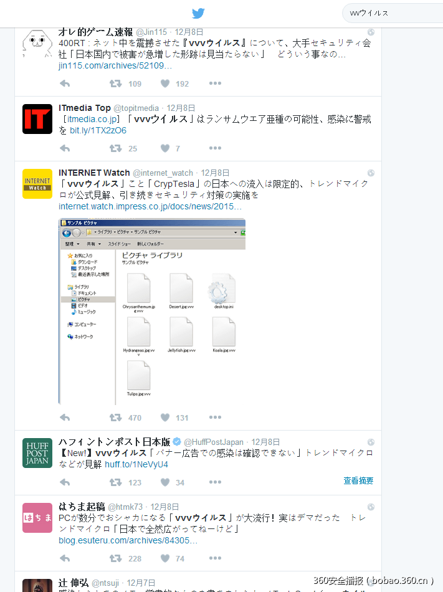Viewport: 443px width, 592px height.
Task: Open INTERNET Watch account name
Action: 94,173
